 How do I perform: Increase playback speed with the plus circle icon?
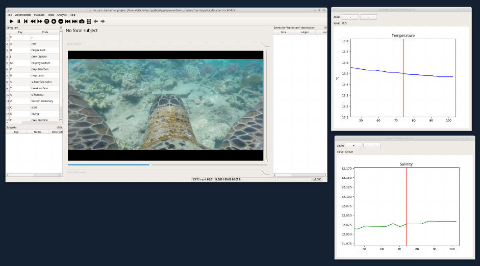(54, 21)
